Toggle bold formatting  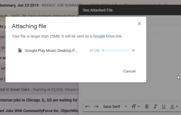pyautogui.click(x=147, y=107)
